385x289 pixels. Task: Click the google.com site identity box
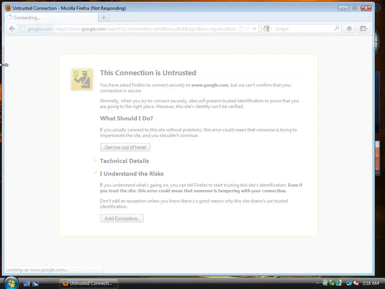point(36,29)
